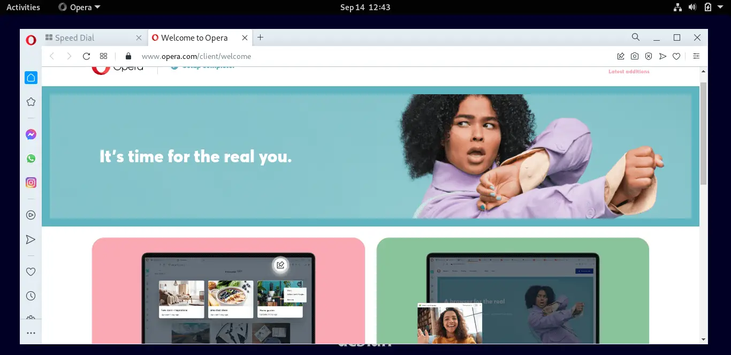Open Bookmarks star icon in the sidebar
Image resolution: width=731 pixels, height=355 pixels.
[31, 102]
